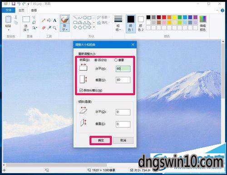Open the Select dropdown arrow
This screenshot has height=175, width=227.
click(x=28, y=30)
